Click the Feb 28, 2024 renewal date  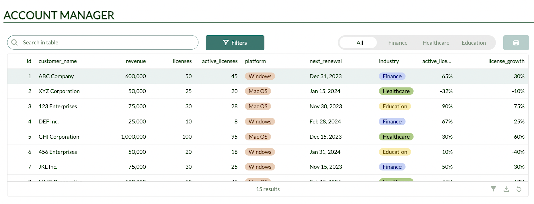325,122
